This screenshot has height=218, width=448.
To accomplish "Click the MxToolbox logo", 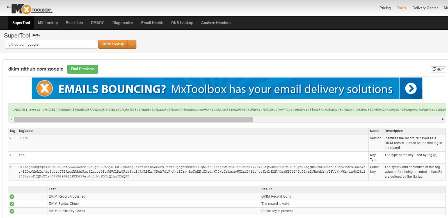I will pyautogui.click(x=30, y=9).
